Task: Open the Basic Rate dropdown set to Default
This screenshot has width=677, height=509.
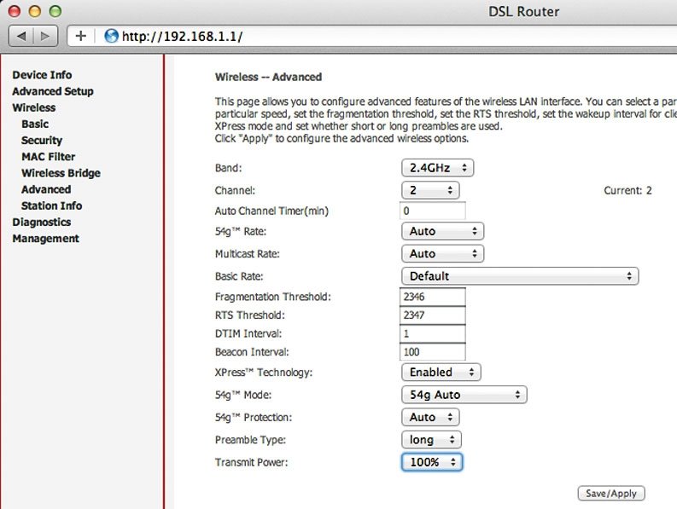Action: [x=520, y=276]
